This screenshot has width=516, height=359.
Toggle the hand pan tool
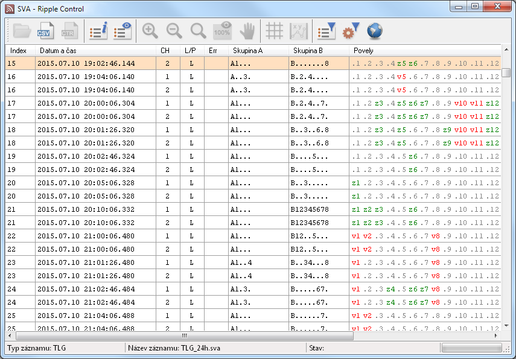[x=247, y=31]
